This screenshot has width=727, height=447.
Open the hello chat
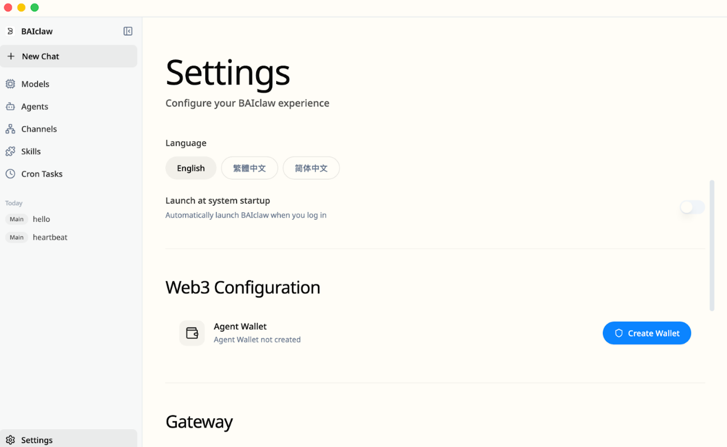(41, 219)
